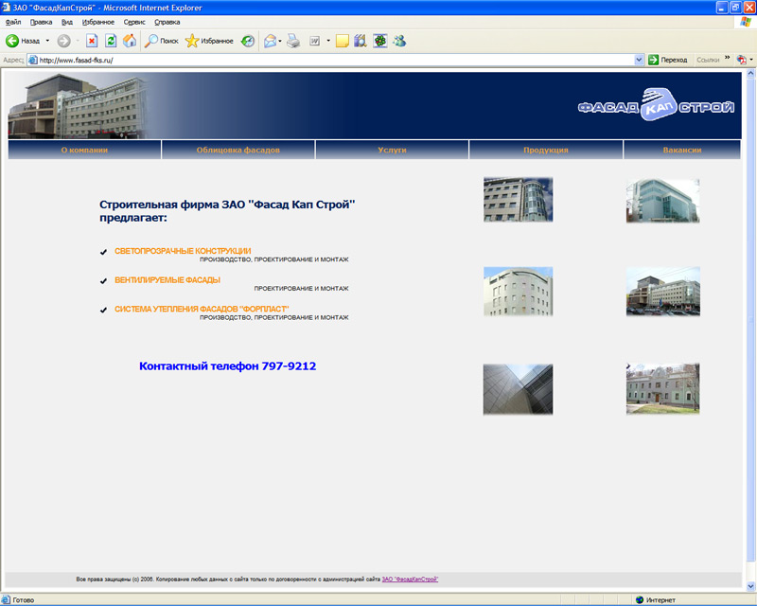The width and height of the screenshot is (757, 606).
Task: Expand the Mail button dropdown arrow
Action: pos(280,41)
